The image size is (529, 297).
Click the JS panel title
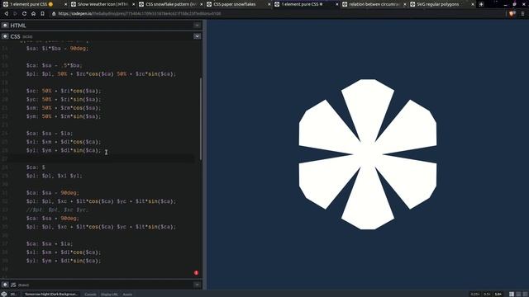coord(13,285)
